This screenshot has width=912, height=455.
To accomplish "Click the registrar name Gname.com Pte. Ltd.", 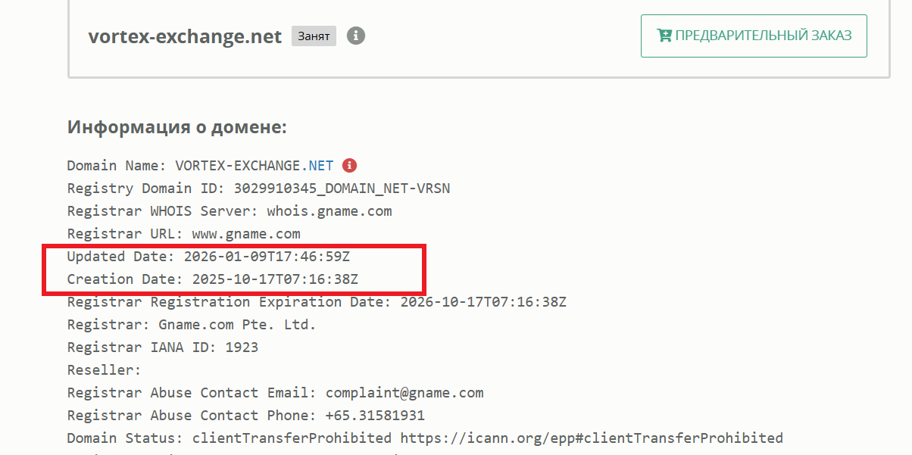I will [237, 324].
